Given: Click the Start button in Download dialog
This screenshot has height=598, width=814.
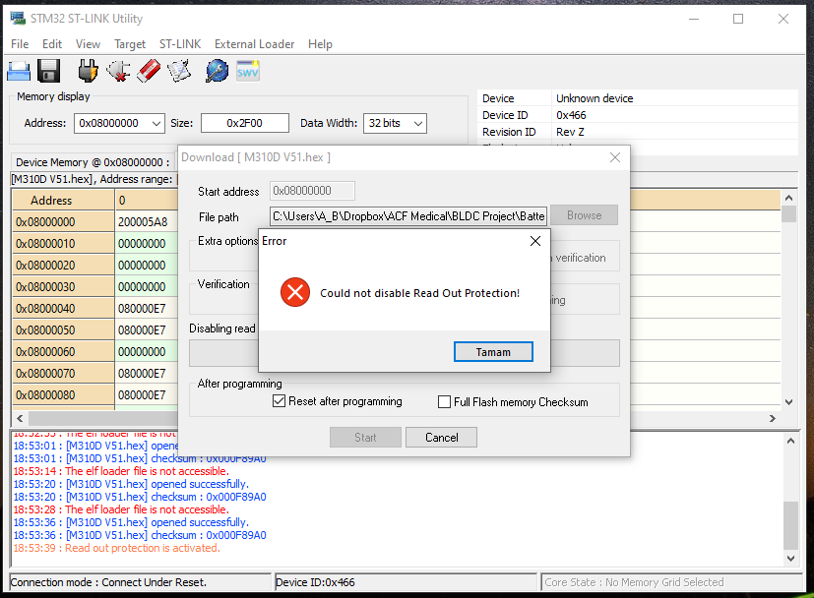Looking at the screenshot, I should coord(365,438).
